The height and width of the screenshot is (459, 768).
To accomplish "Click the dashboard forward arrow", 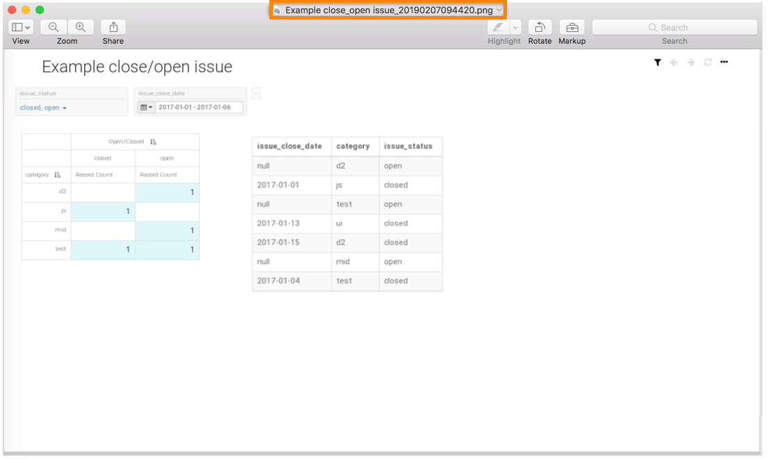I will (691, 62).
